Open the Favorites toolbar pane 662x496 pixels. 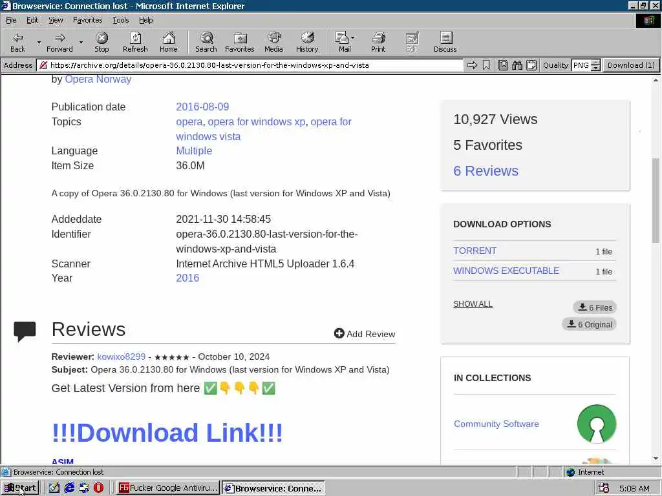[x=240, y=42]
